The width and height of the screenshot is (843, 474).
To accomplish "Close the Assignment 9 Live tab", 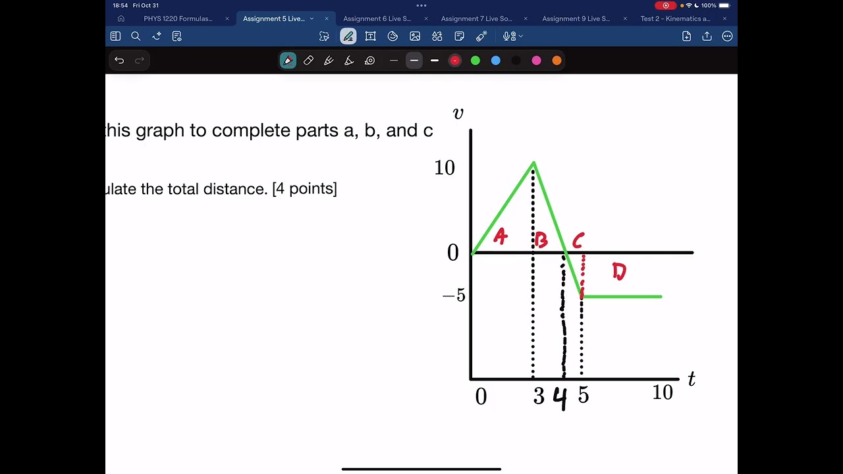I will pos(625,18).
